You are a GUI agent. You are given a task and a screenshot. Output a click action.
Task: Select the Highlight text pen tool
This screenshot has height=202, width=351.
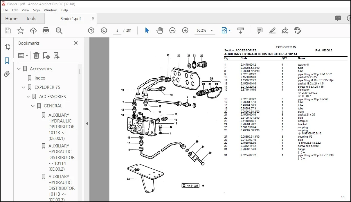pyautogui.click(x=272, y=30)
